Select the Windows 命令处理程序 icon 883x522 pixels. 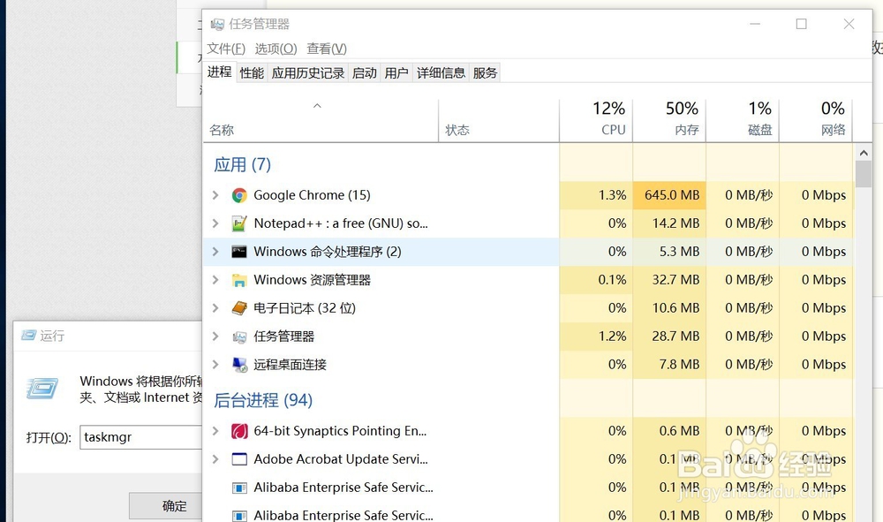[239, 252]
